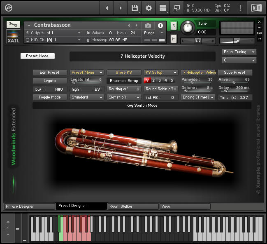Adjust the Panwide slider
267x244 pixels.
[197, 83]
